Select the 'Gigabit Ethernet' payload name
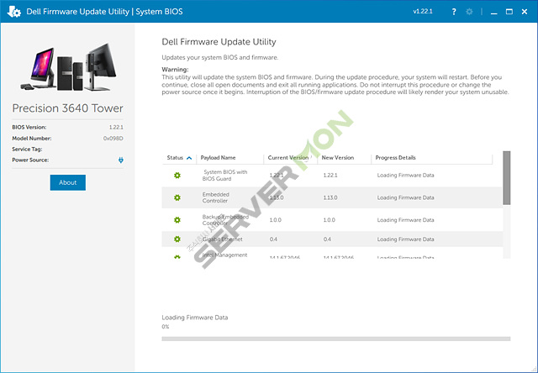538x373 pixels. tap(222, 239)
